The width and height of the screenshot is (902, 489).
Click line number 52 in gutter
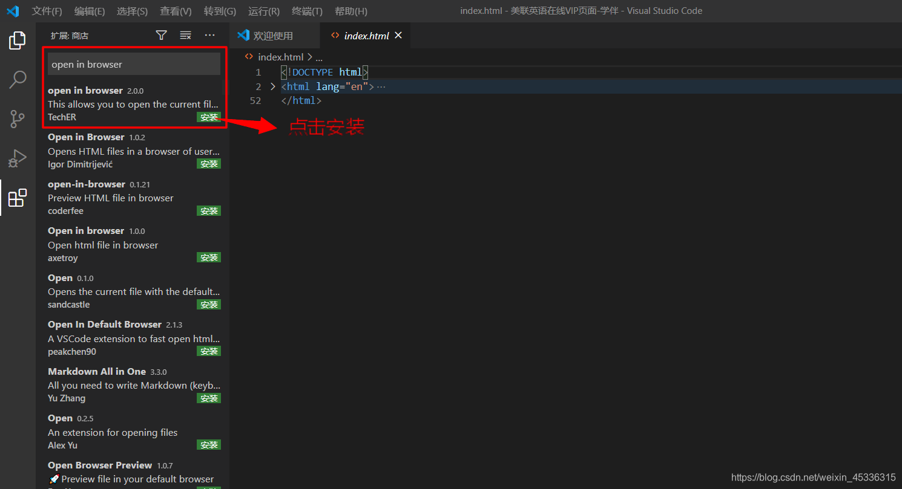click(255, 100)
